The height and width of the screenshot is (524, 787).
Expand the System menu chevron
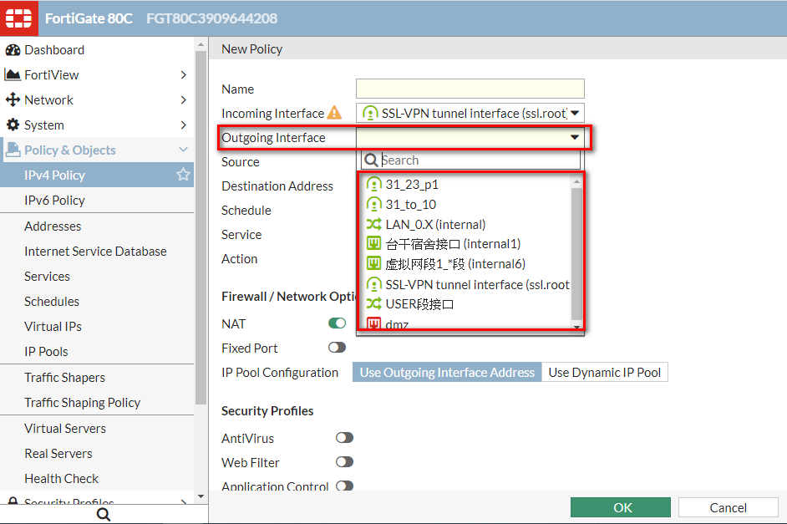tap(183, 125)
